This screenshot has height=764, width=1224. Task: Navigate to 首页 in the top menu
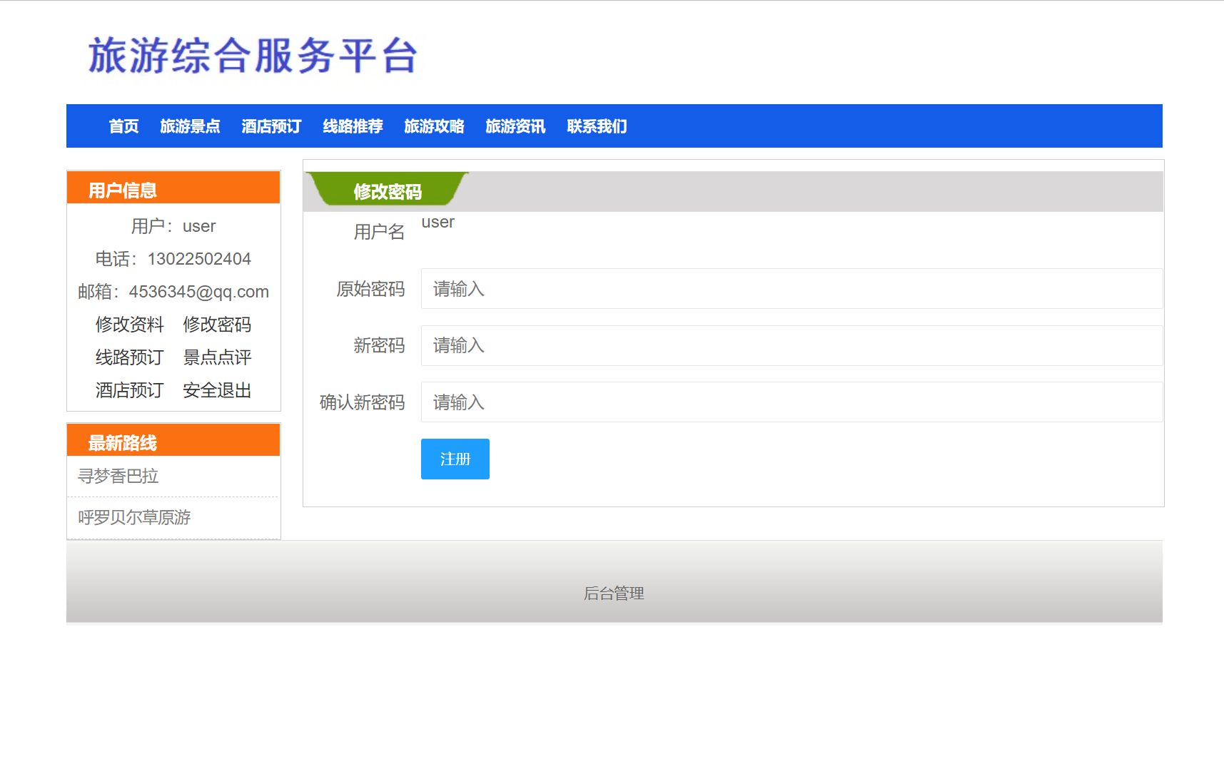click(x=122, y=126)
